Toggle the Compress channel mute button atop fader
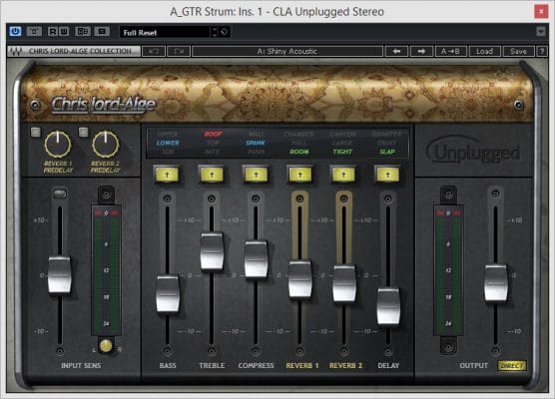Image resolution: width=555 pixels, height=399 pixels. pyautogui.click(x=256, y=174)
